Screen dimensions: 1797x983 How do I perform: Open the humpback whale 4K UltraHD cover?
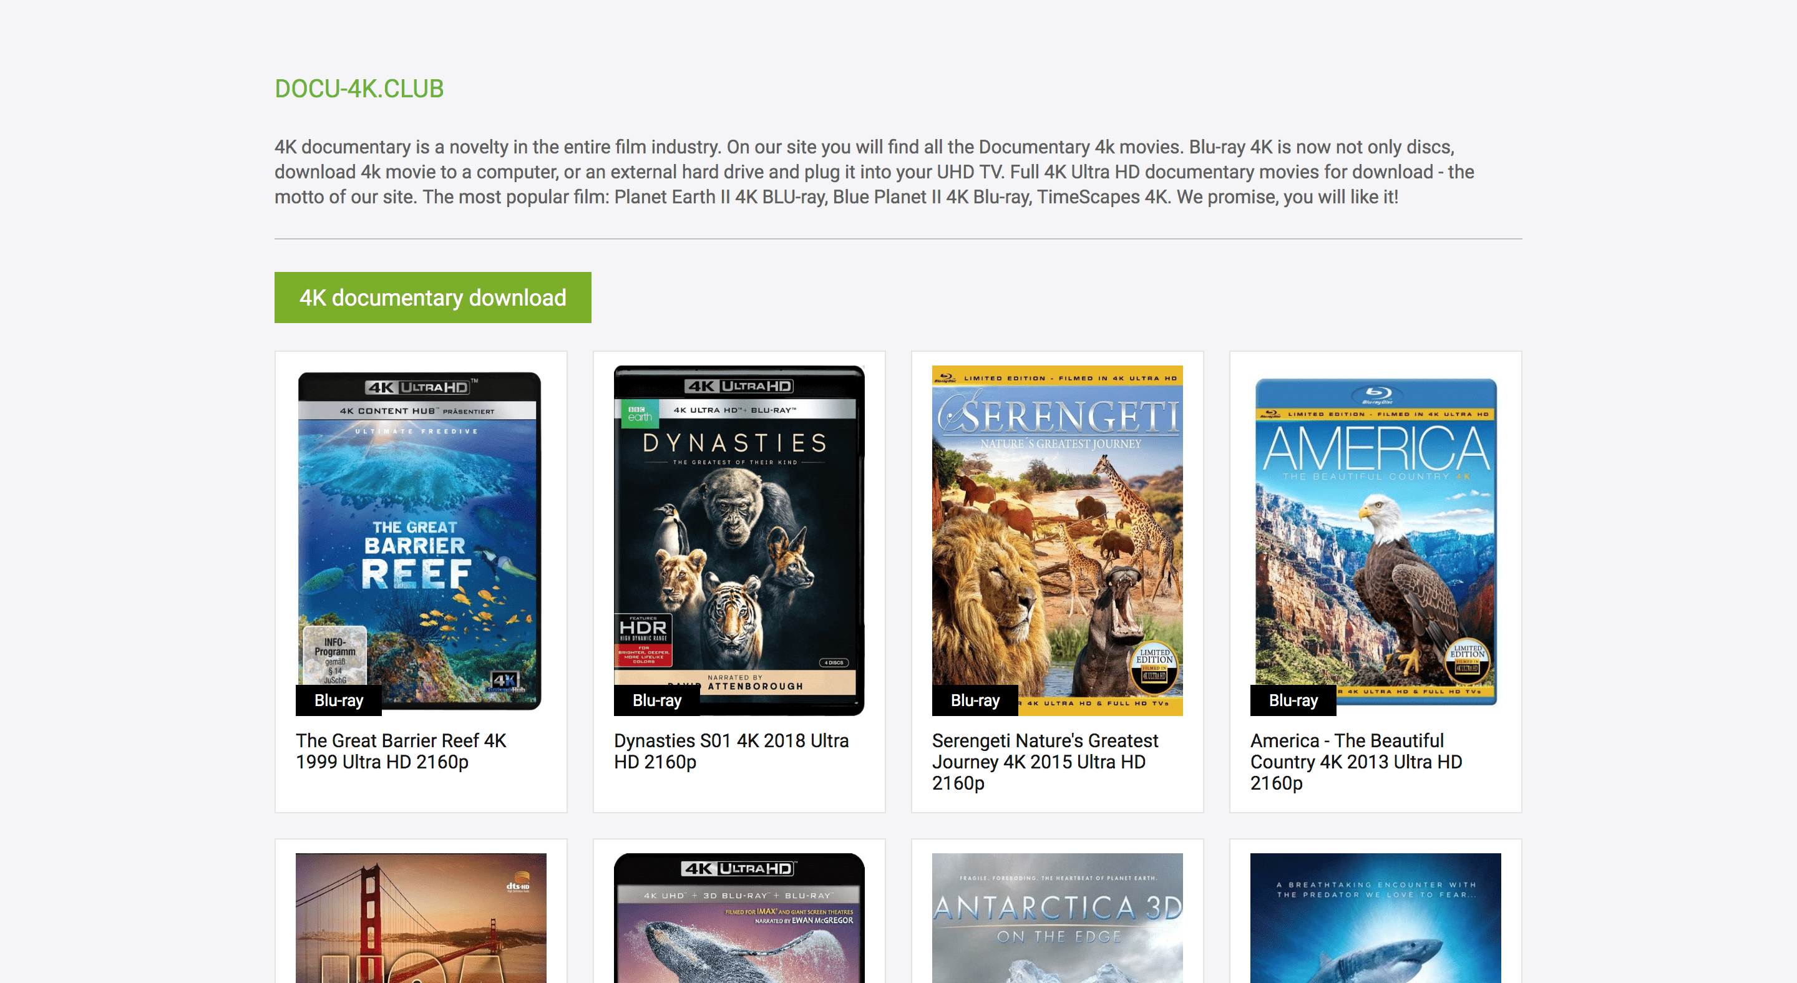point(739,918)
